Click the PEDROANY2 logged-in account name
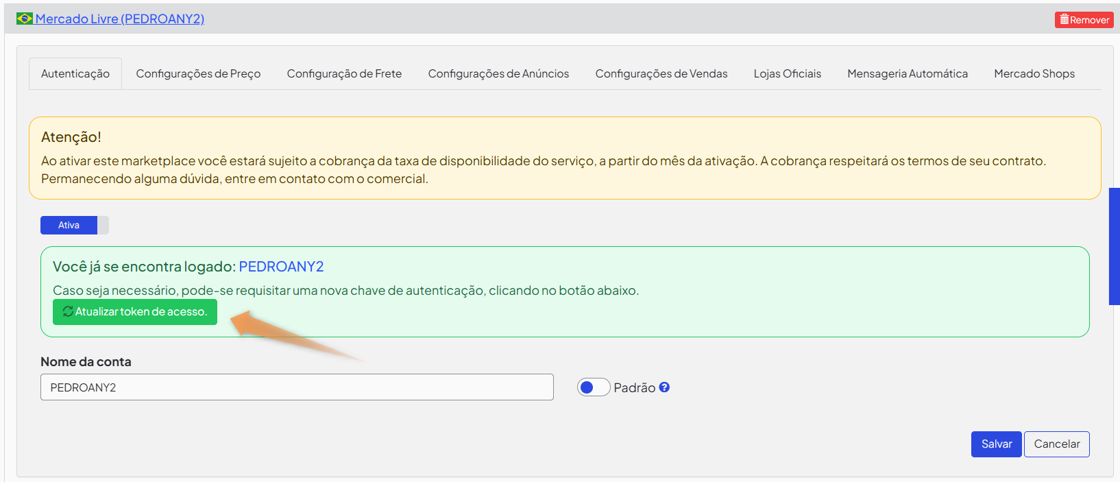The image size is (1120, 482). [x=281, y=267]
